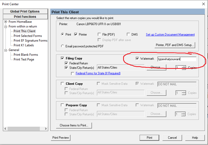
Task: Collapse the General tree node
Action: [x=6, y=50]
